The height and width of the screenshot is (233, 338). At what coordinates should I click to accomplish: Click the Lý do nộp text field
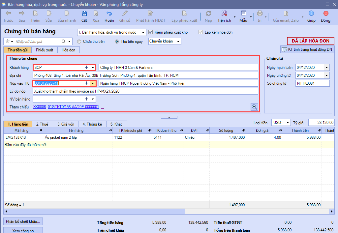(145, 91)
